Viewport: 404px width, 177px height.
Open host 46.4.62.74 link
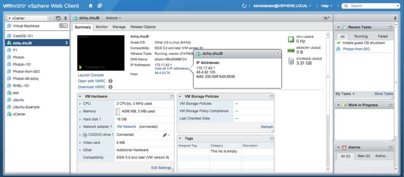pos(162,73)
